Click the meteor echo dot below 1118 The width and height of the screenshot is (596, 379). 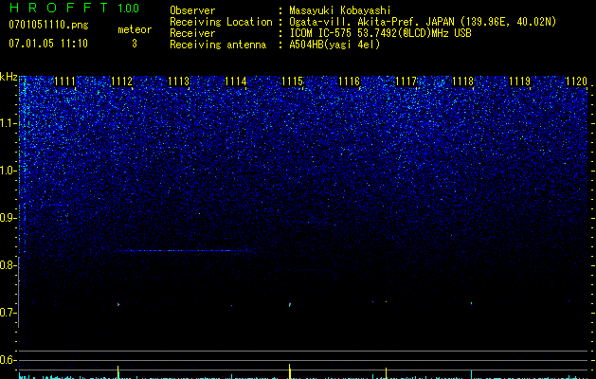471,303
